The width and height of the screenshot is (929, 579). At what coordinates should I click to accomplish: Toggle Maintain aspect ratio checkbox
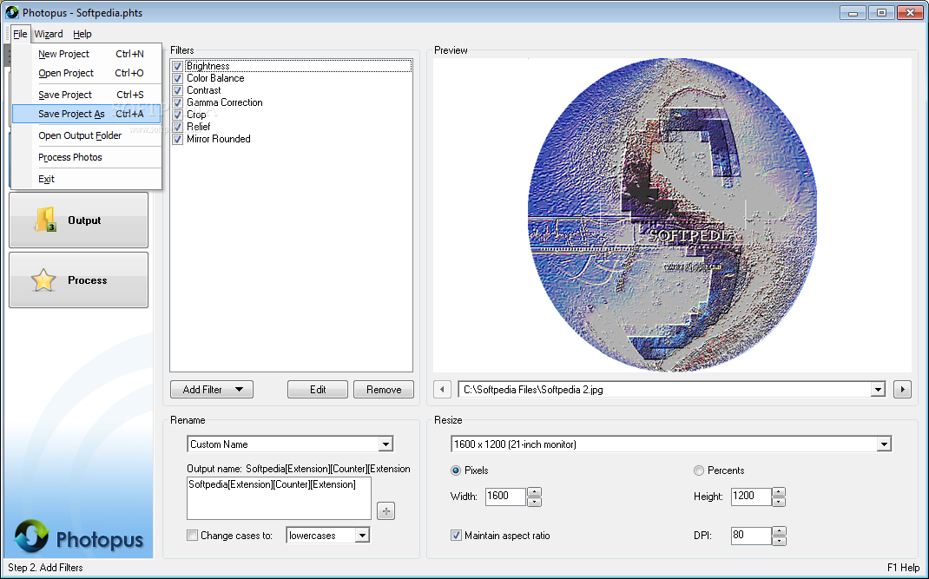tap(456, 535)
